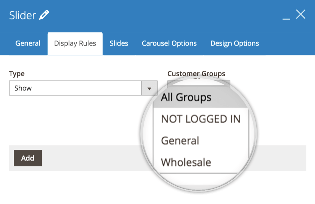Image resolution: width=315 pixels, height=204 pixels.
Task: Close the Slider dialog with the X
Action: (301, 14)
